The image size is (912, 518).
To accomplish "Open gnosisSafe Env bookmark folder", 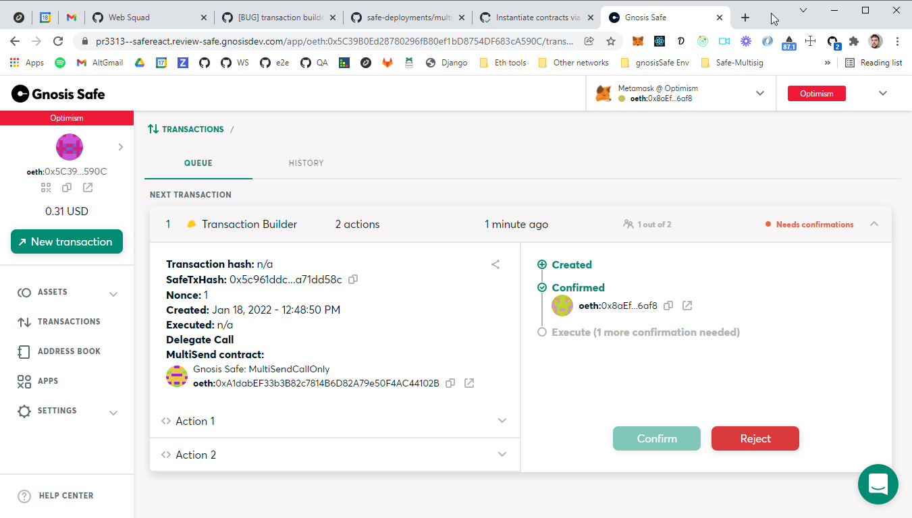I will [655, 63].
